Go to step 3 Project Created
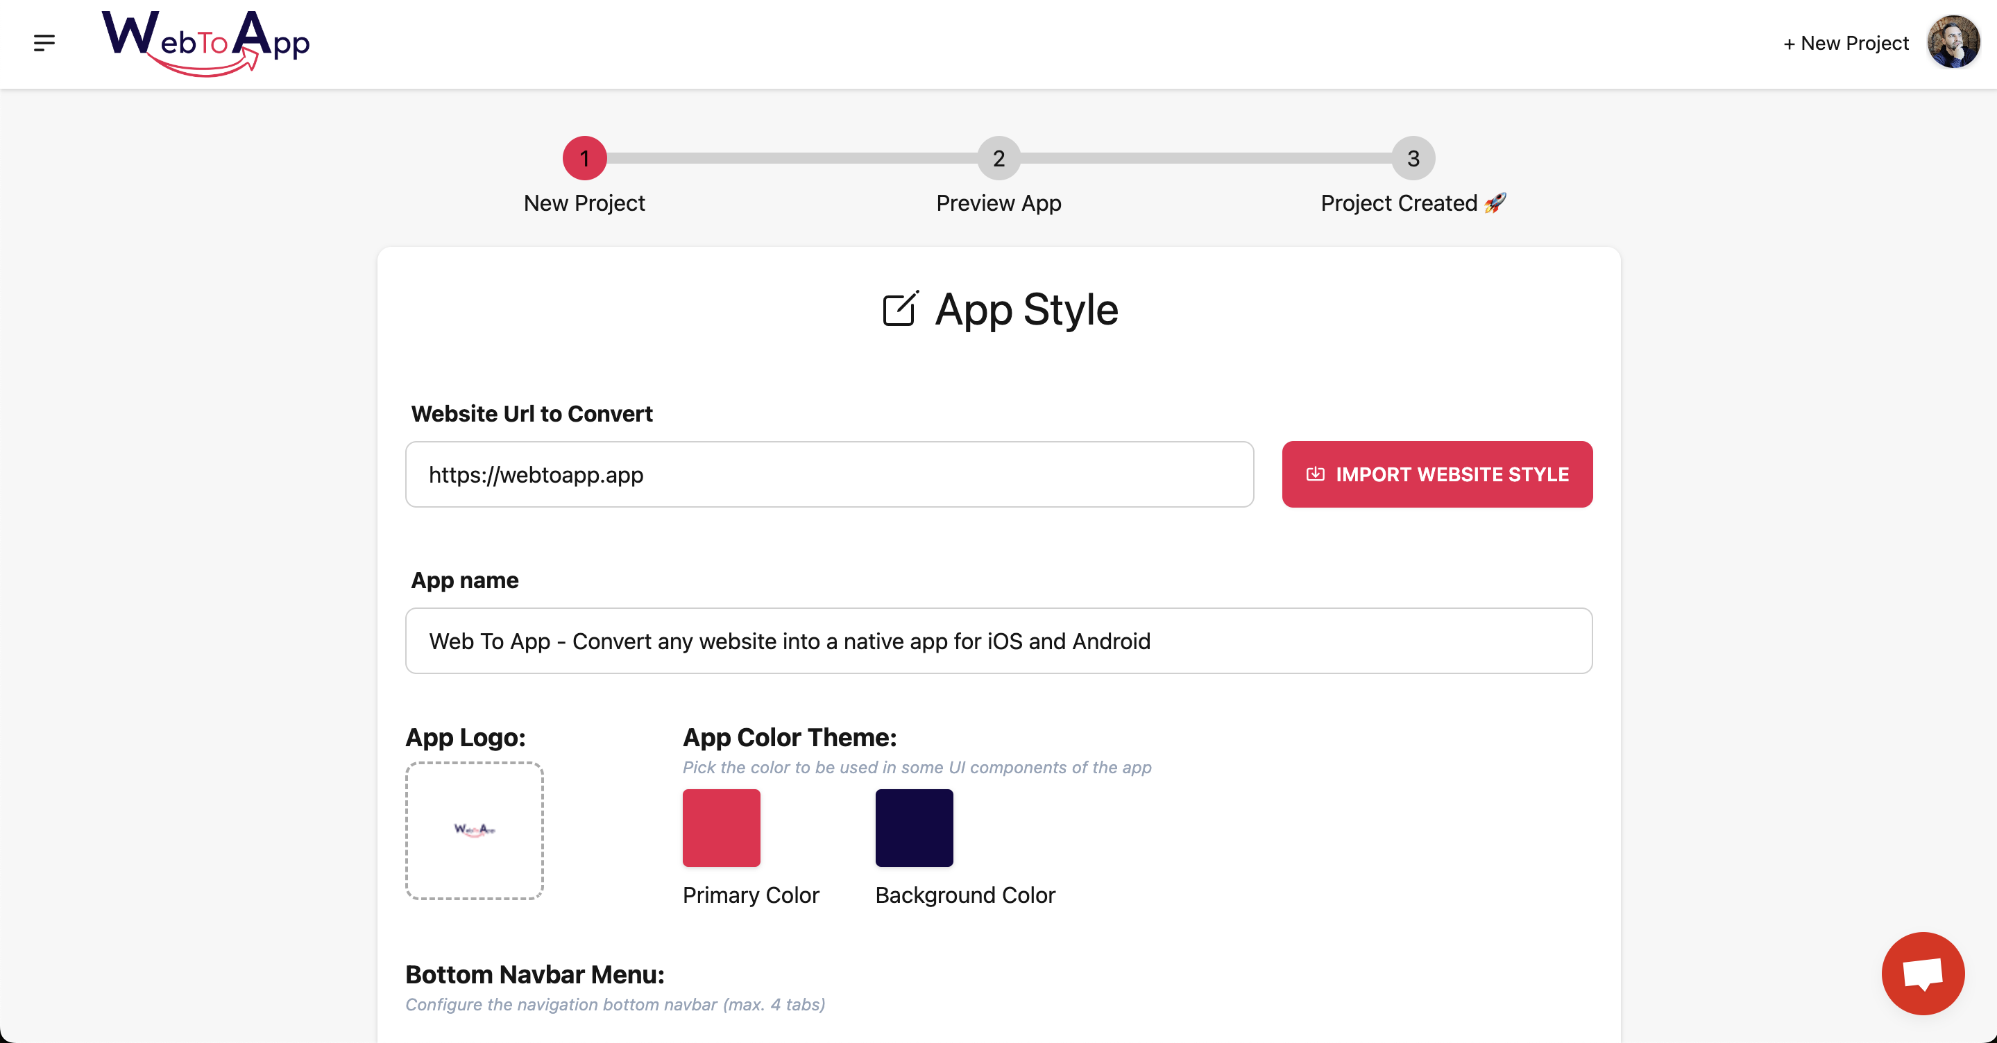Screen dimensions: 1997x1043 click(1413, 158)
